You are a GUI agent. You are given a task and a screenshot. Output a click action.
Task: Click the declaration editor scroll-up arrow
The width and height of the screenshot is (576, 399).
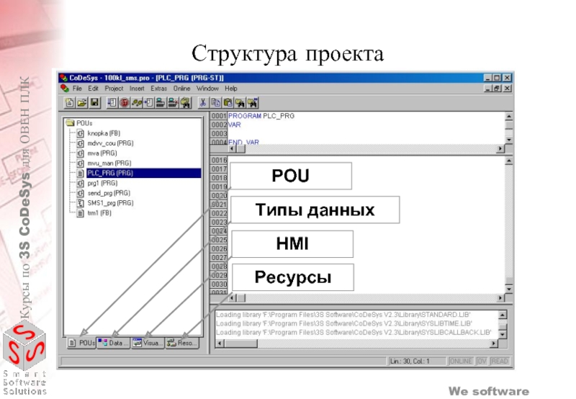pos(509,117)
